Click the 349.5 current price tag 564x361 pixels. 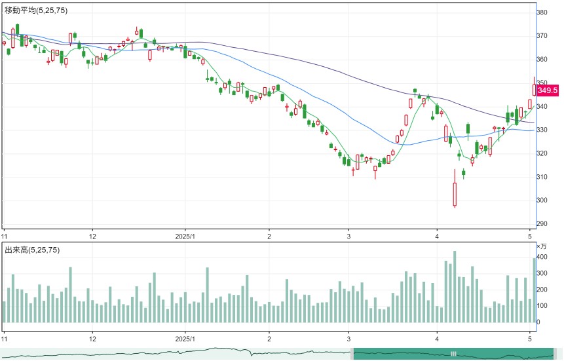point(548,90)
